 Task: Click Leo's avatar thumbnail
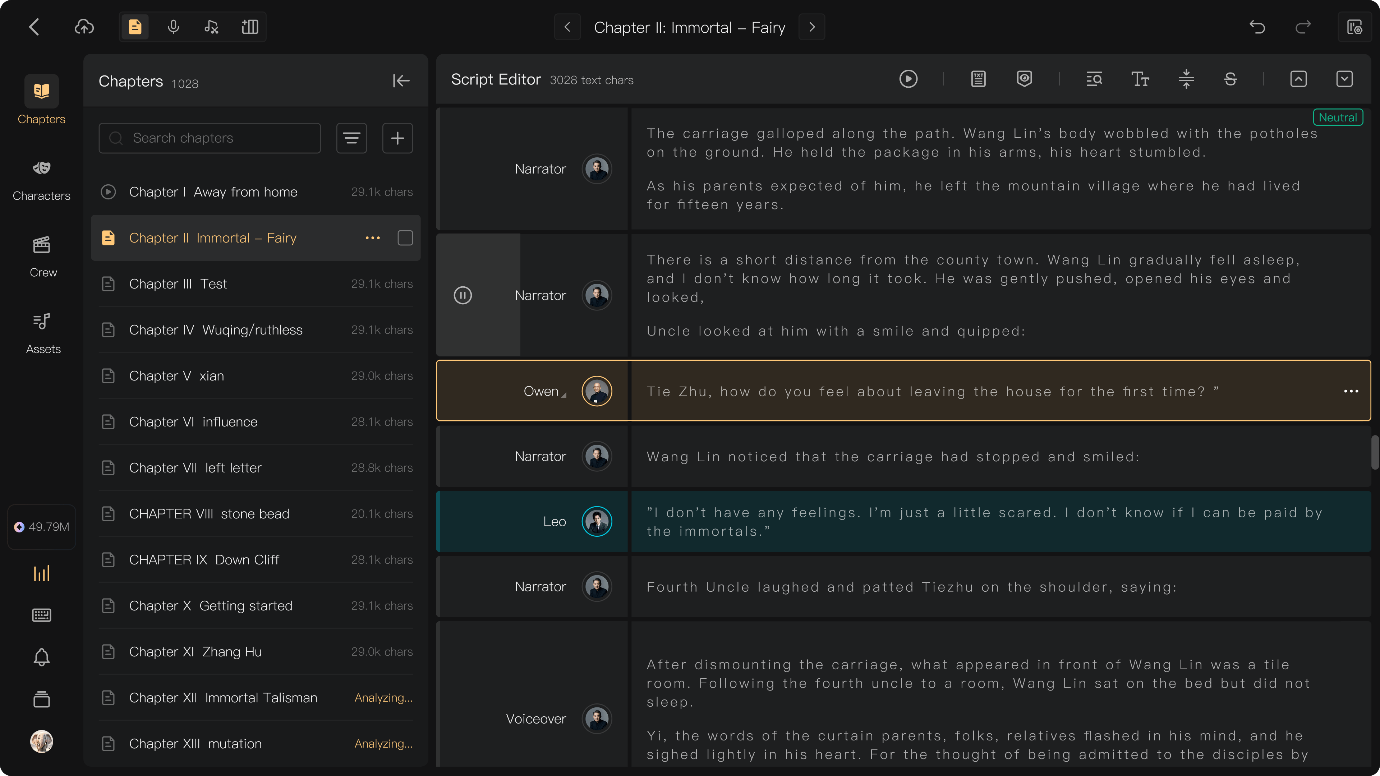(597, 521)
